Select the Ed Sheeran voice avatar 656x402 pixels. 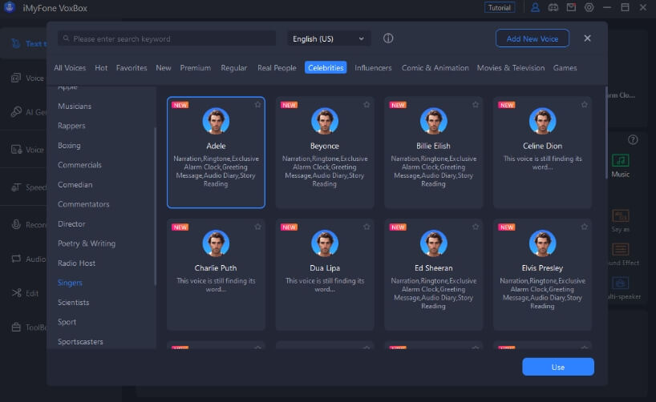tap(433, 243)
